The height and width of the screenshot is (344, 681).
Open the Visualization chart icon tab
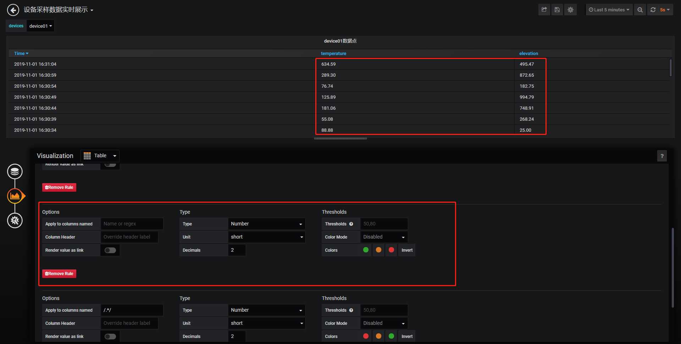click(x=15, y=196)
